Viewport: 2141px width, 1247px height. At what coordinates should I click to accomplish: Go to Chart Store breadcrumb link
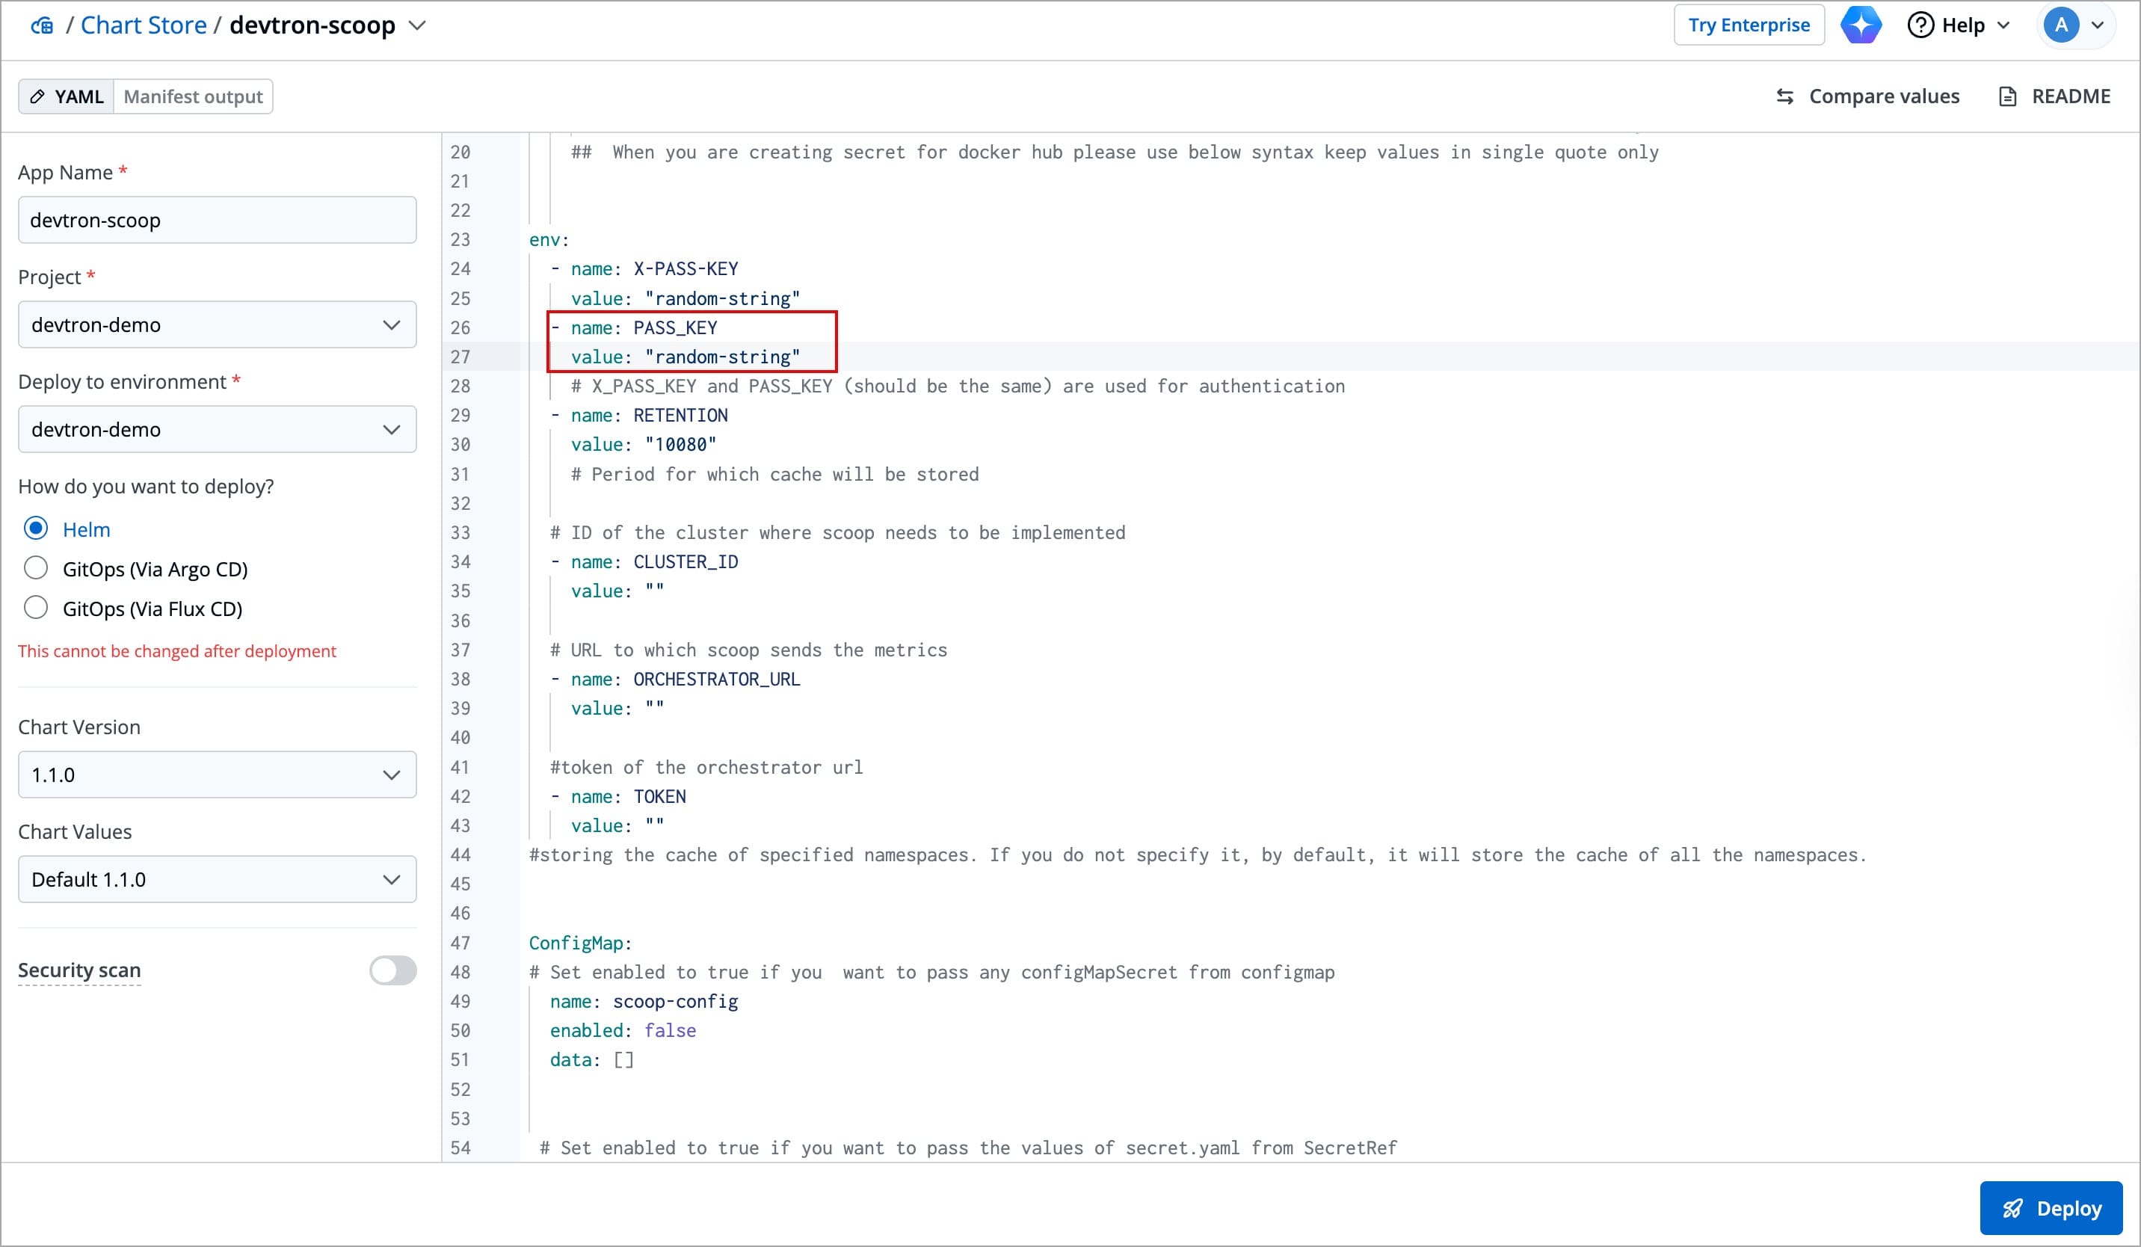click(144, 25)
